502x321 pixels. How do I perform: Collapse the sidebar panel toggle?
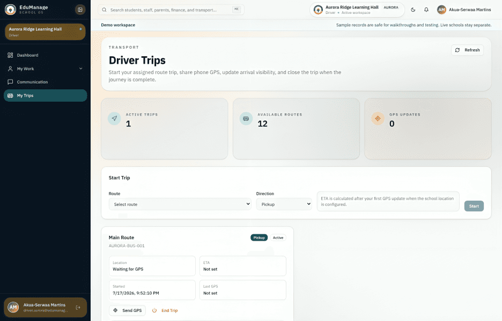coord(80,10)
